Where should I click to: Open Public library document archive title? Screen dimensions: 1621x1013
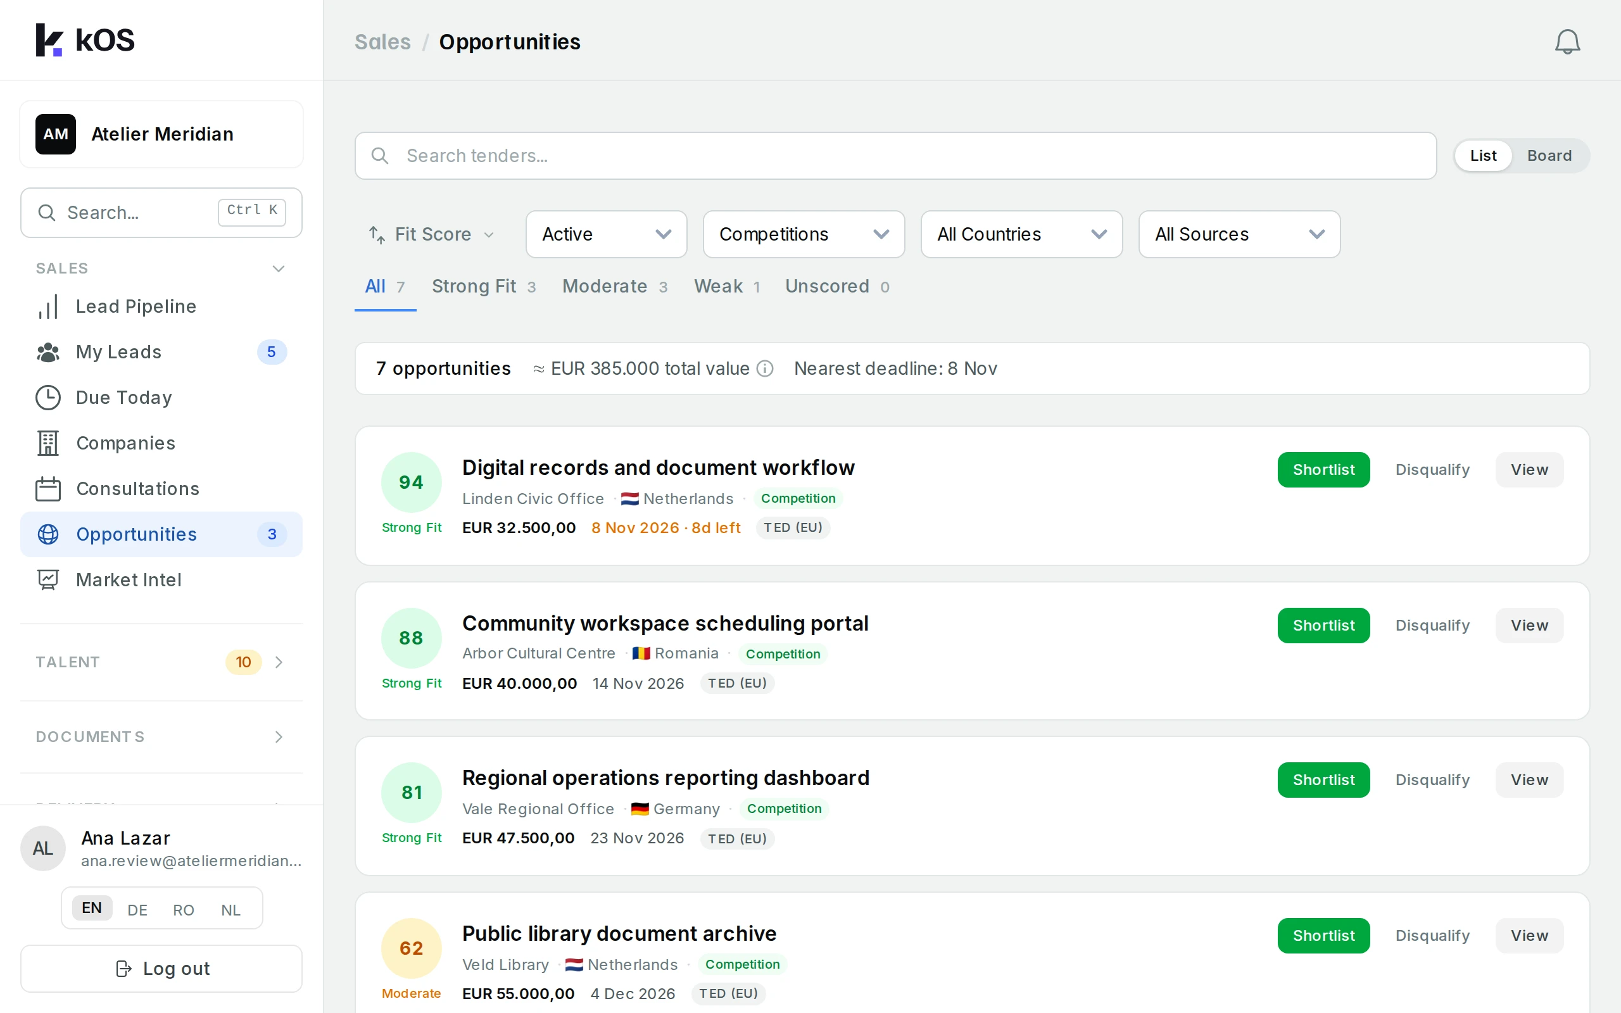tap(619, 933)
